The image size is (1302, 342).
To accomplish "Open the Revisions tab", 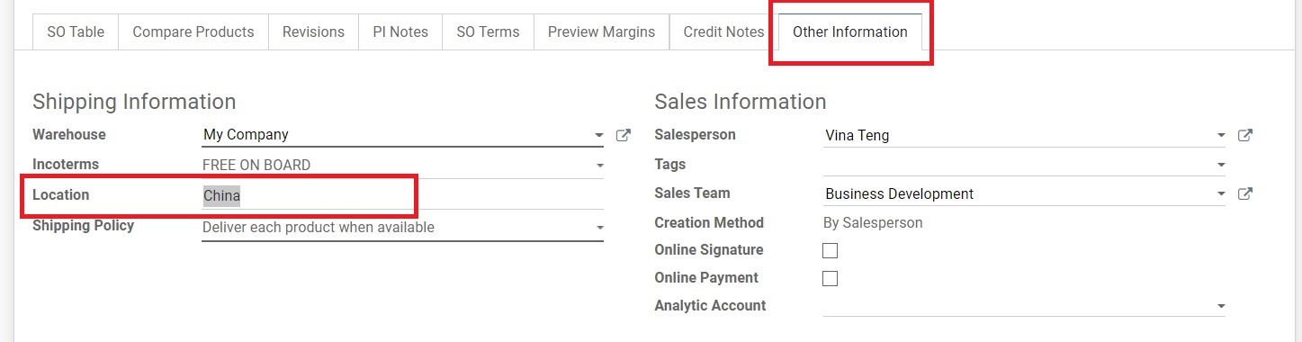I will coord(313,31).
